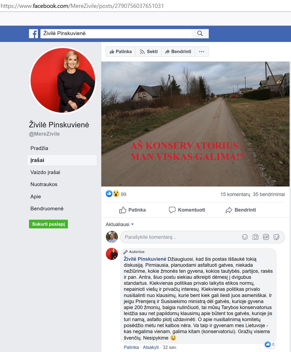This screenshot has width=291, height=352.
Task: Click the green Sukurti puslapį button
Action: pos(48,224)
